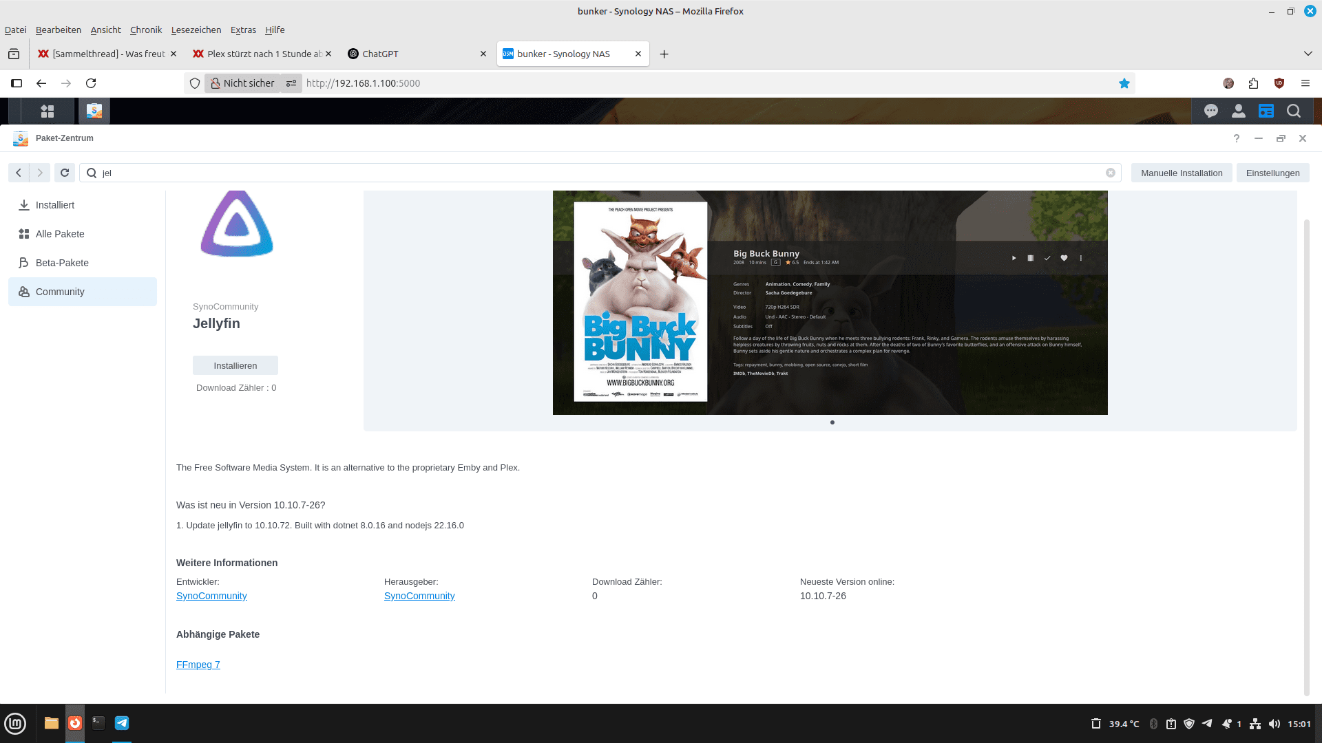Toggle bookmark star for this page

click(1124, 83)
